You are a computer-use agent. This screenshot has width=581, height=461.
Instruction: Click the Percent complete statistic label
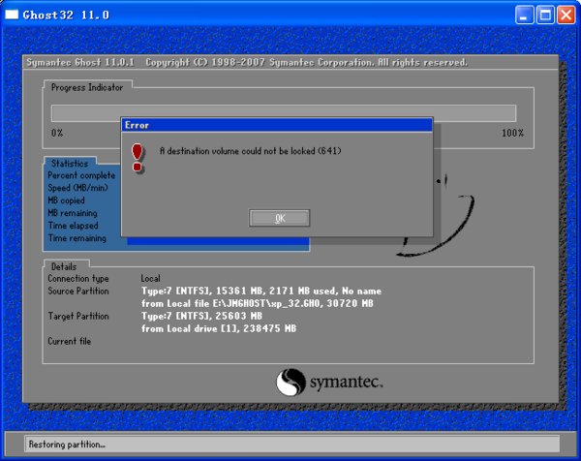coord(81,175)
